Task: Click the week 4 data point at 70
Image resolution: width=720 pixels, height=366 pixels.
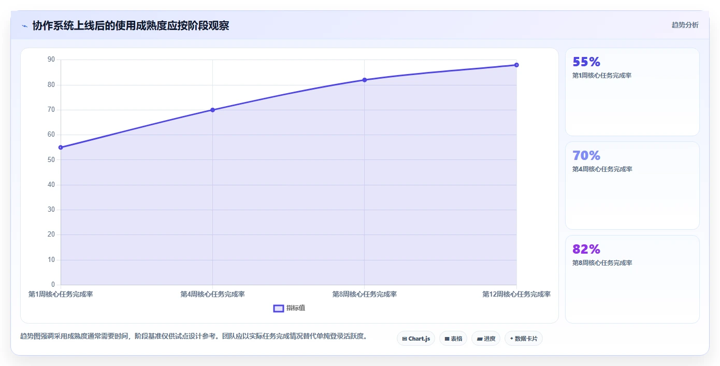Action: click(x=212, y=110)
